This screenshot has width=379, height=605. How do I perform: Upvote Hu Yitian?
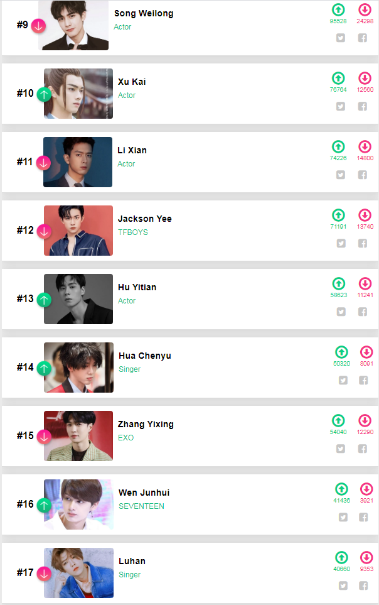click(339, 284)
